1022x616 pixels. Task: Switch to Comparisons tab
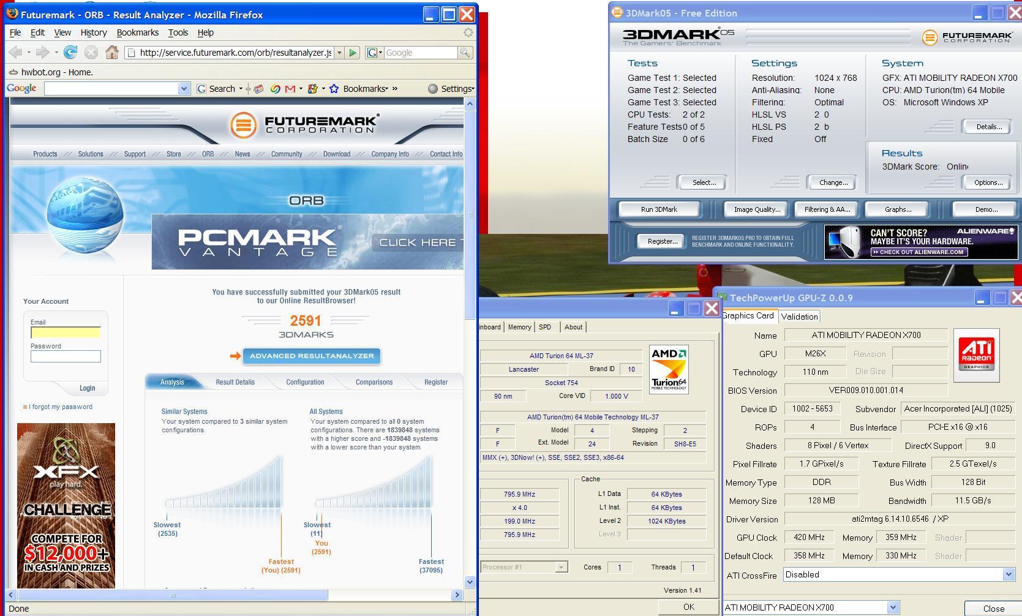click(x=374, y=382)
